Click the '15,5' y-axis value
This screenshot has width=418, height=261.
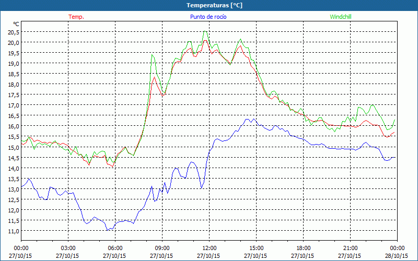[14, 137]
